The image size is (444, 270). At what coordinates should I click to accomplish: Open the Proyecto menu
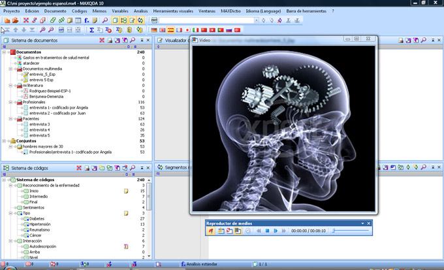(x=12, y=11)
